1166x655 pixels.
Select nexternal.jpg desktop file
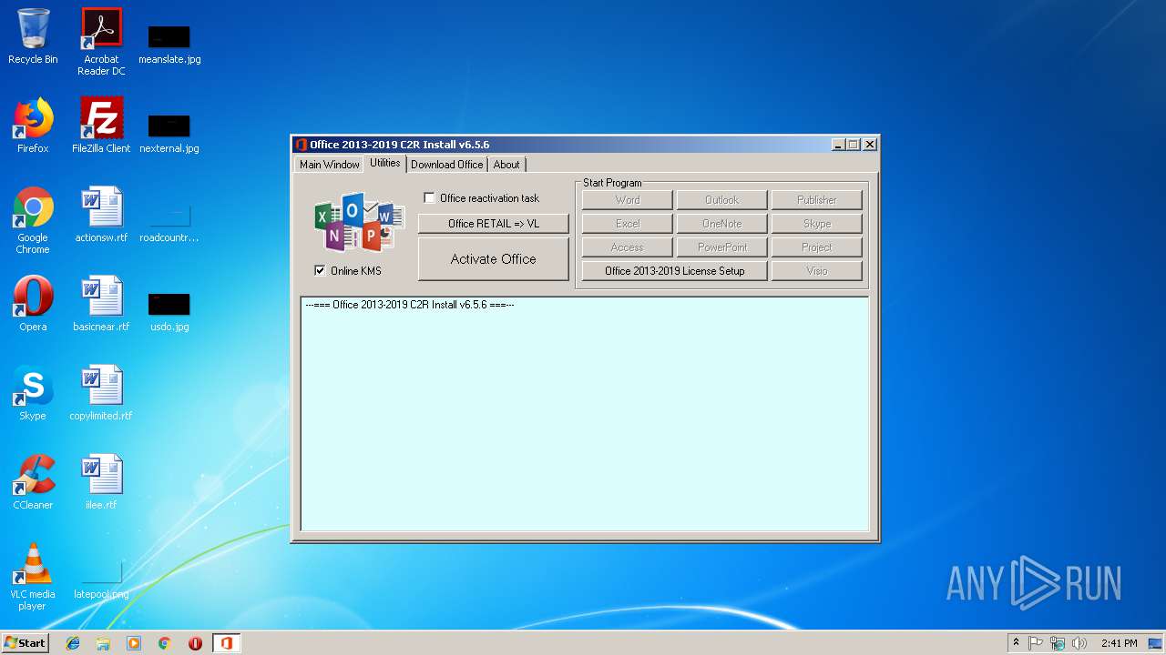tap(169, 134)
